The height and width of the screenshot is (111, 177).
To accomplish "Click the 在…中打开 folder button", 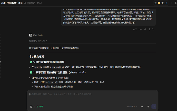I will click(x=161, y=3).
